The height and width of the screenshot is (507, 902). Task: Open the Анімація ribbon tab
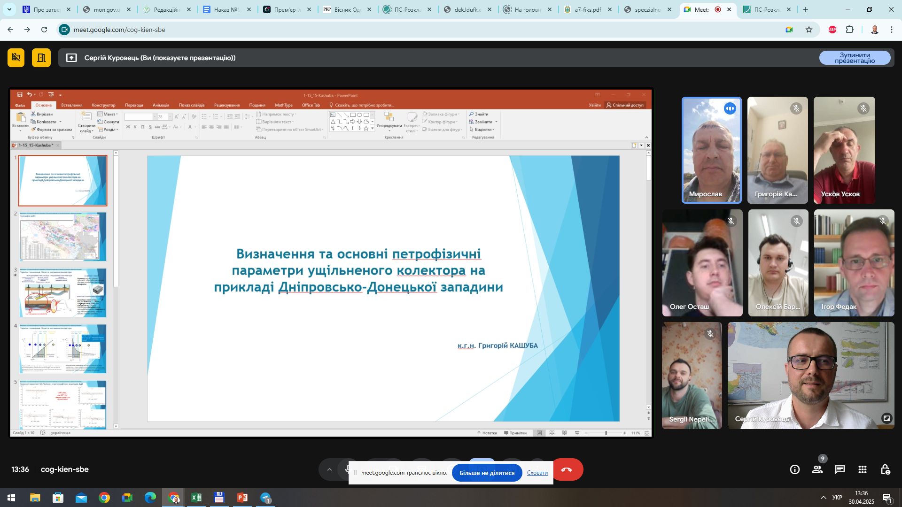pos(161,105)
